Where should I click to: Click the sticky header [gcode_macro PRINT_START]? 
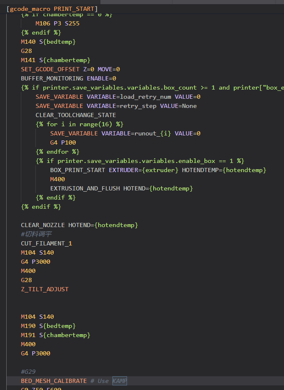click(52, 8)
